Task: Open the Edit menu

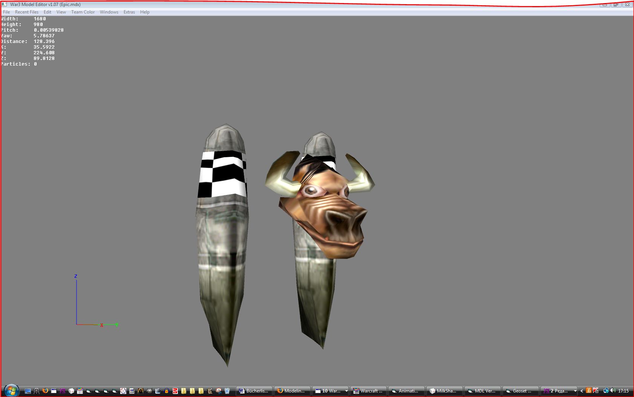Action: click(47, 12)
